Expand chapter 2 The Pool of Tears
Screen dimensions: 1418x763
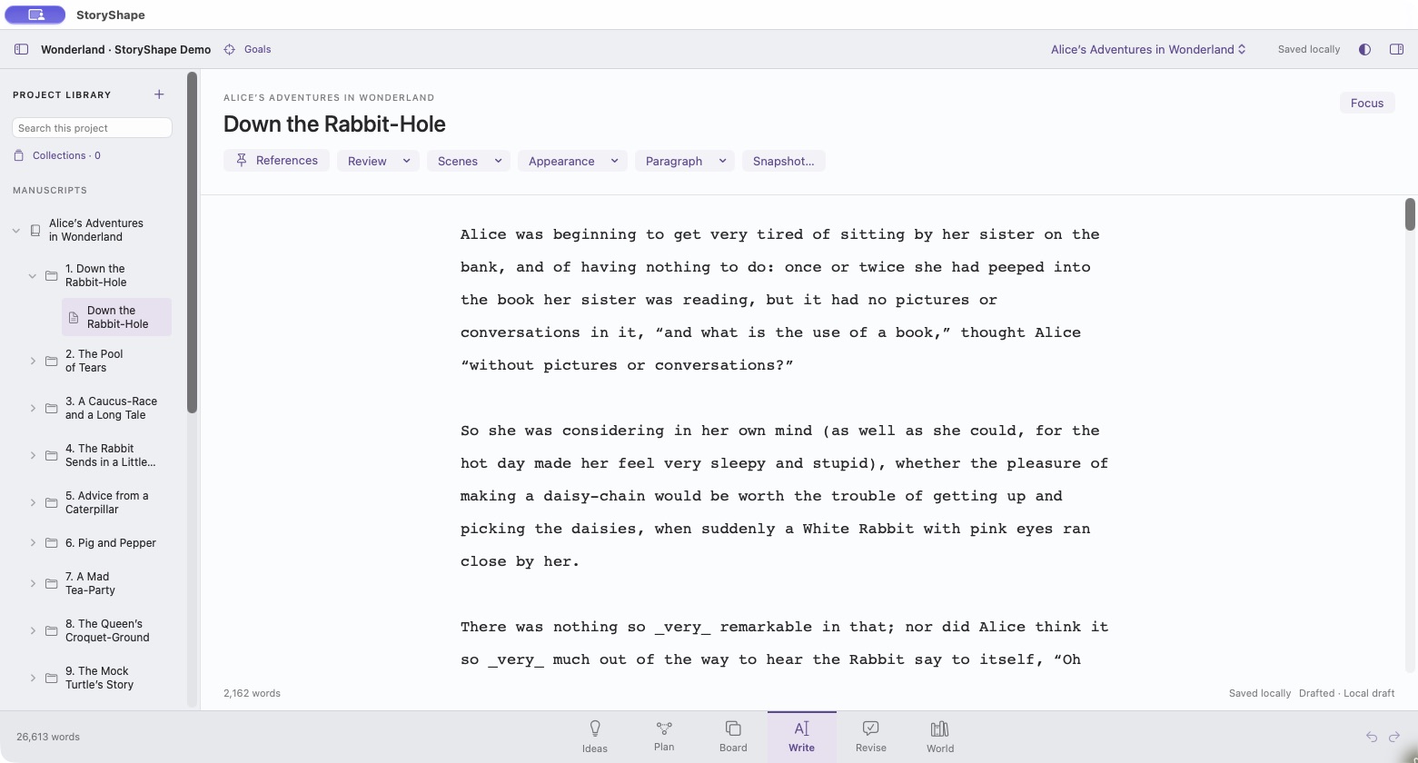[x=33, y=361]
